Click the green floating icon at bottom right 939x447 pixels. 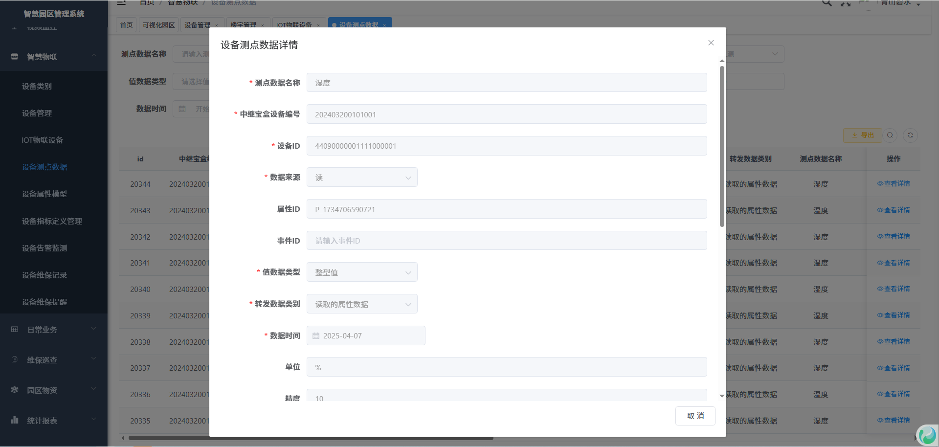point(927,435)
